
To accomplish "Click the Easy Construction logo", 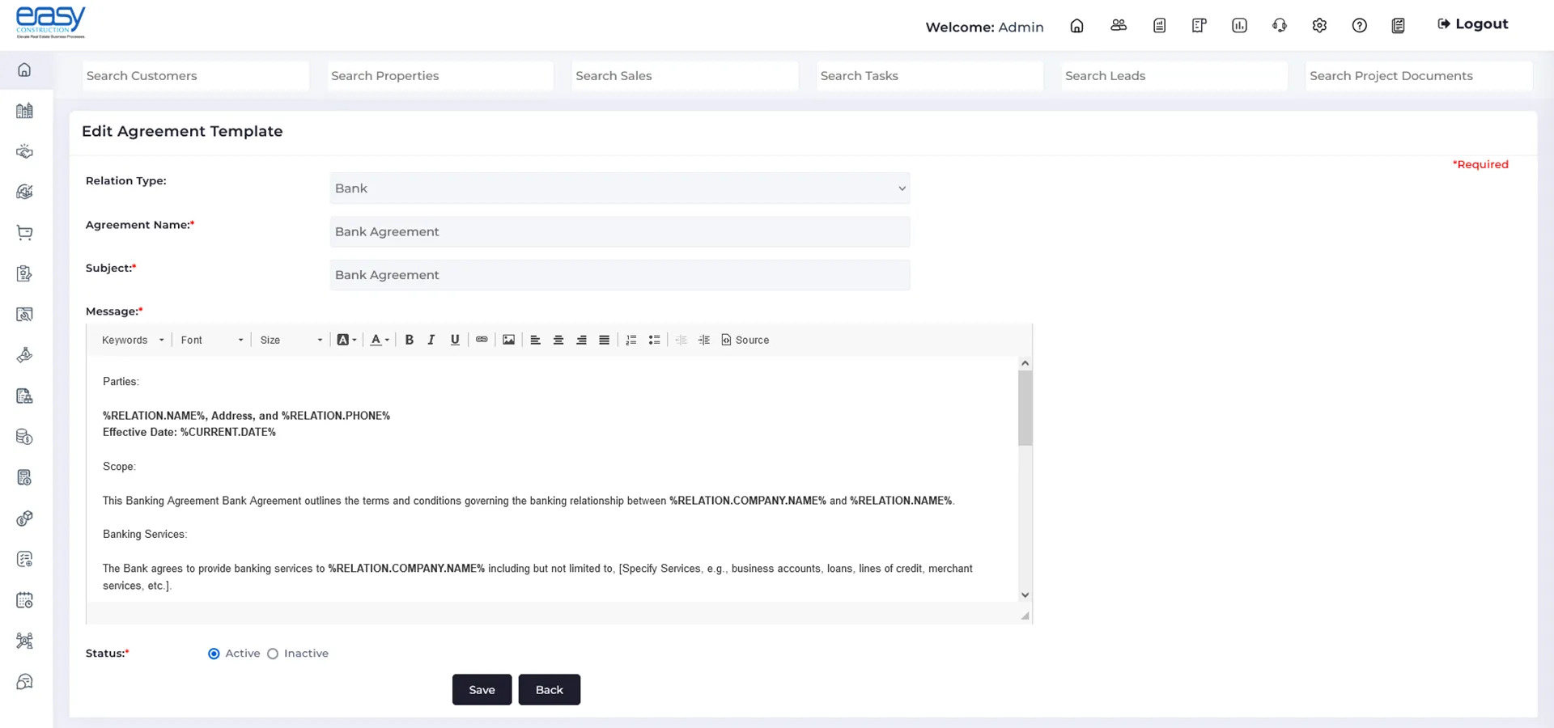I will pyautogui.click(x=50, y=22).
